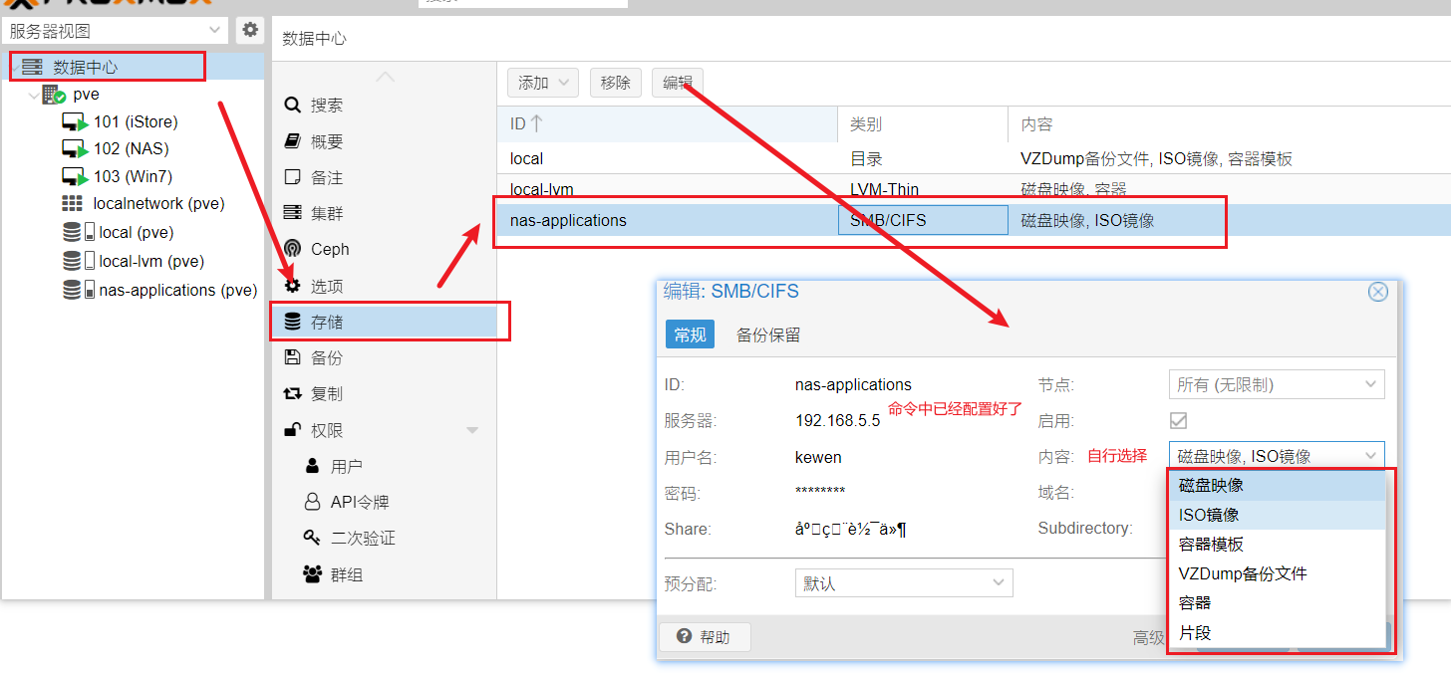
Task: Click the 备注 note icon
Action: [292, 177]
